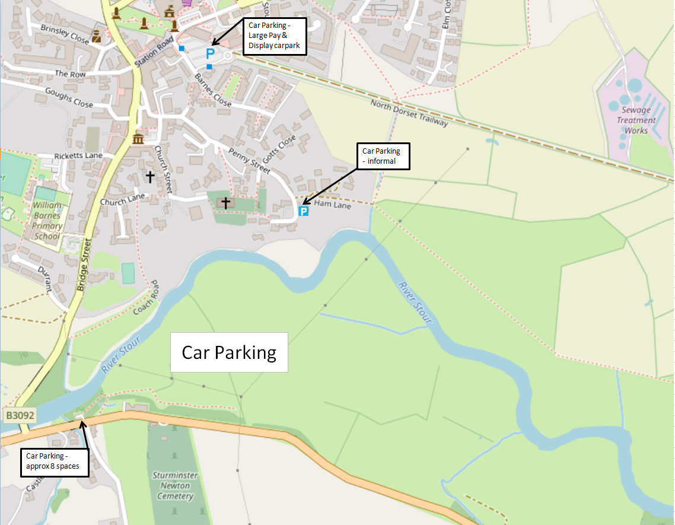
Task: Click the museum icon on Bridge Street
Action: 138,139
